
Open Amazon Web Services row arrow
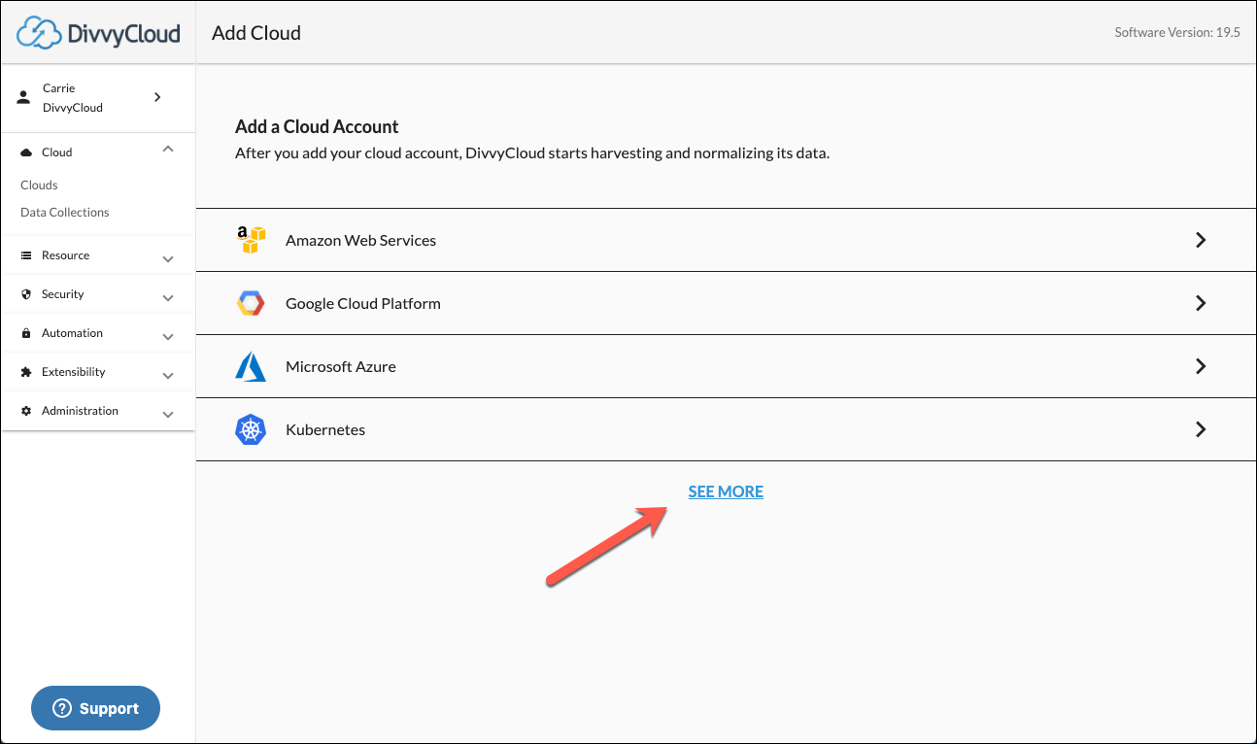click(x=1201, y=240)
